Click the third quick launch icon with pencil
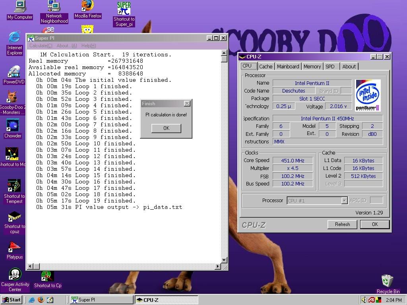407x305 pixels. (50, 300)
